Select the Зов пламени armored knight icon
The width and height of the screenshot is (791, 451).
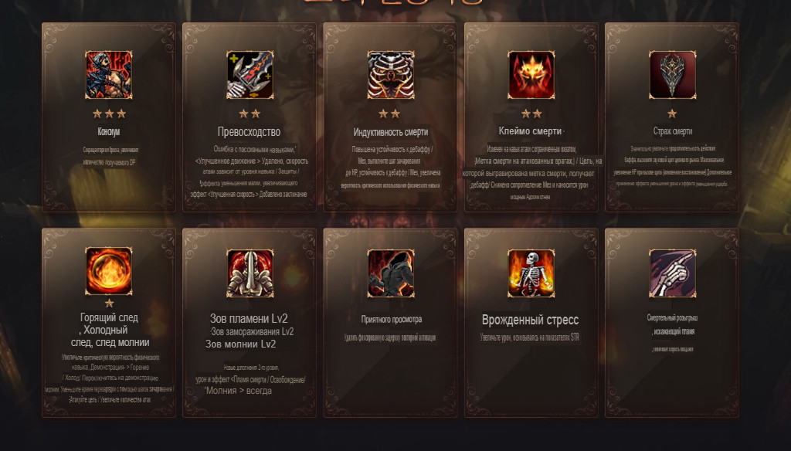(250, 273)
